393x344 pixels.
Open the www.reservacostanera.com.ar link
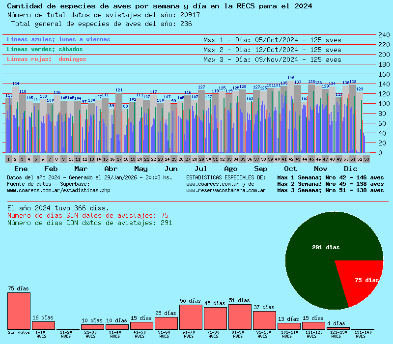[x=226, y=190]
